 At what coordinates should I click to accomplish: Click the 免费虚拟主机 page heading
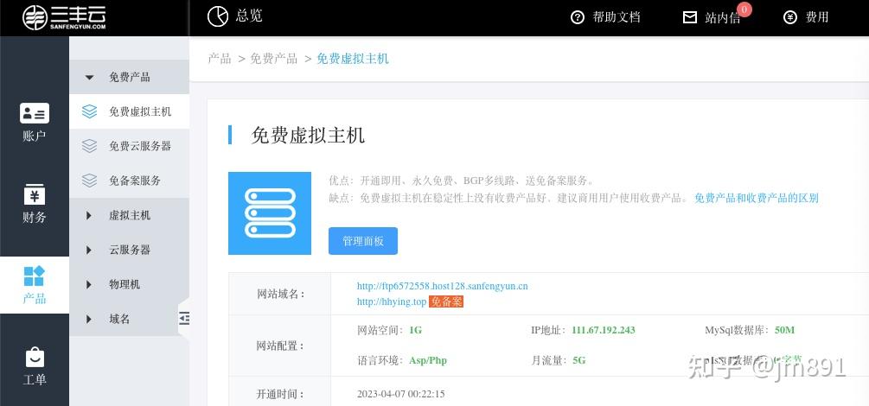point(308,135)
